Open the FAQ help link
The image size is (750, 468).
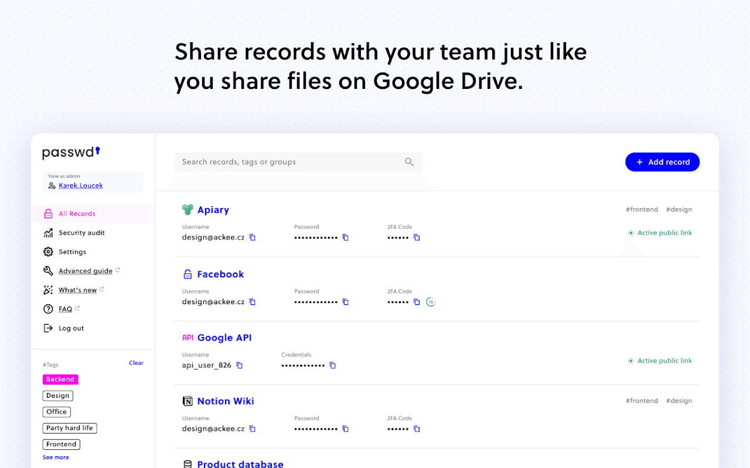64,308
